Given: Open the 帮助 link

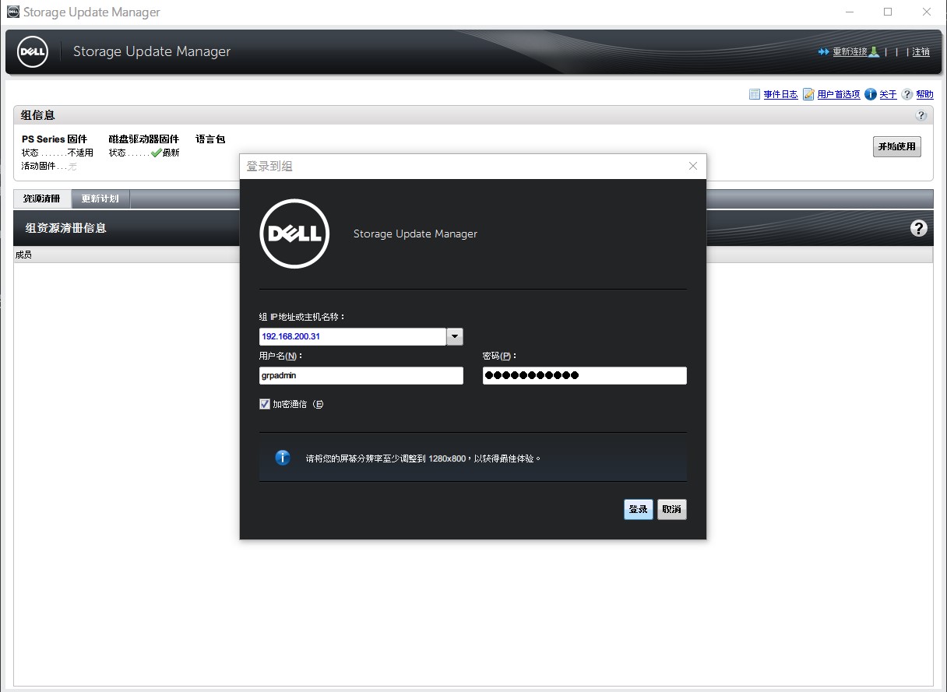Looking at the screenshot, I should point(924,94).
